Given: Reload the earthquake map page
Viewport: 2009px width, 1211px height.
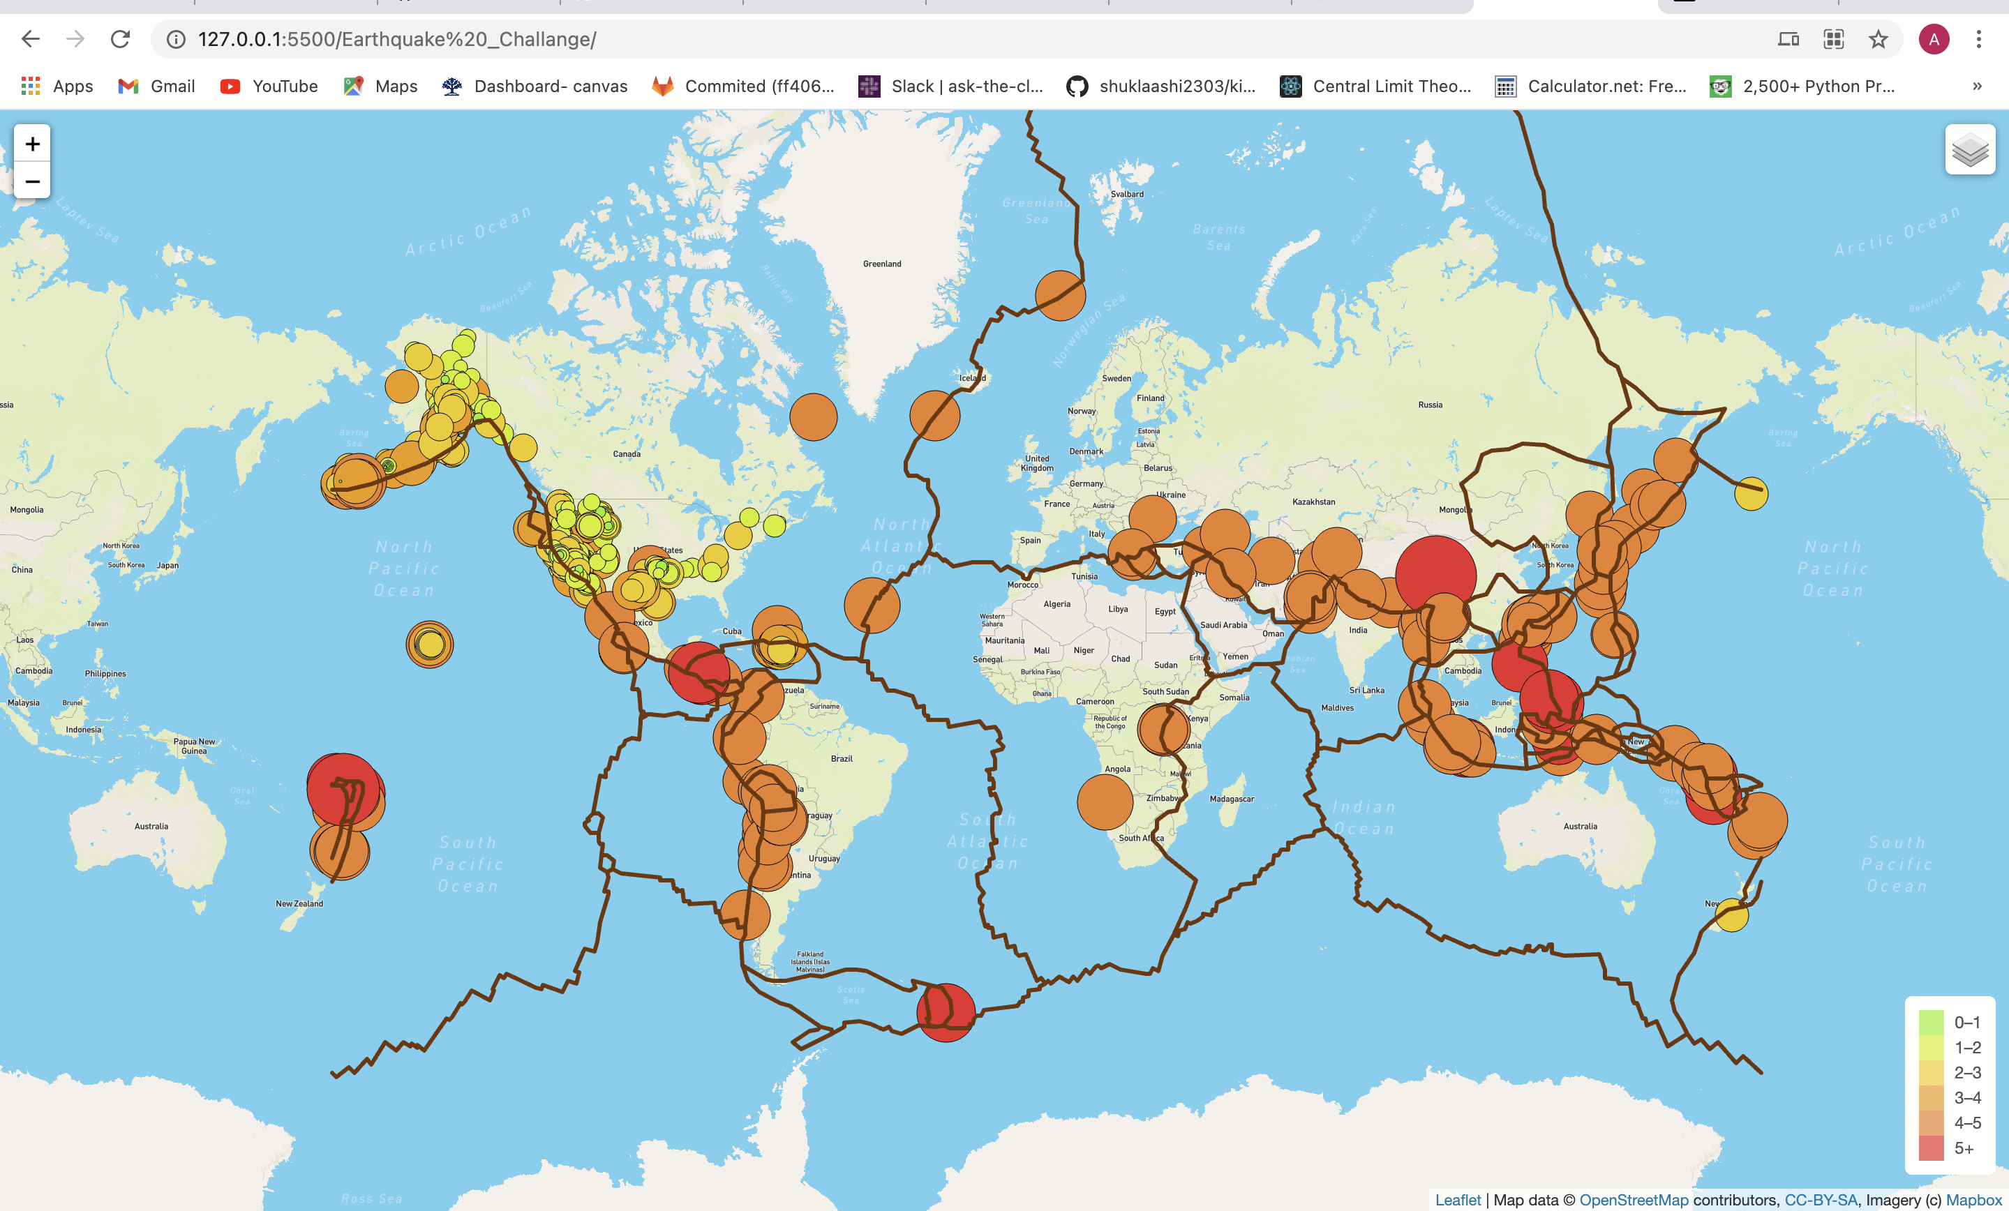Looking at the screenshot, I should [x=121, y=38].
